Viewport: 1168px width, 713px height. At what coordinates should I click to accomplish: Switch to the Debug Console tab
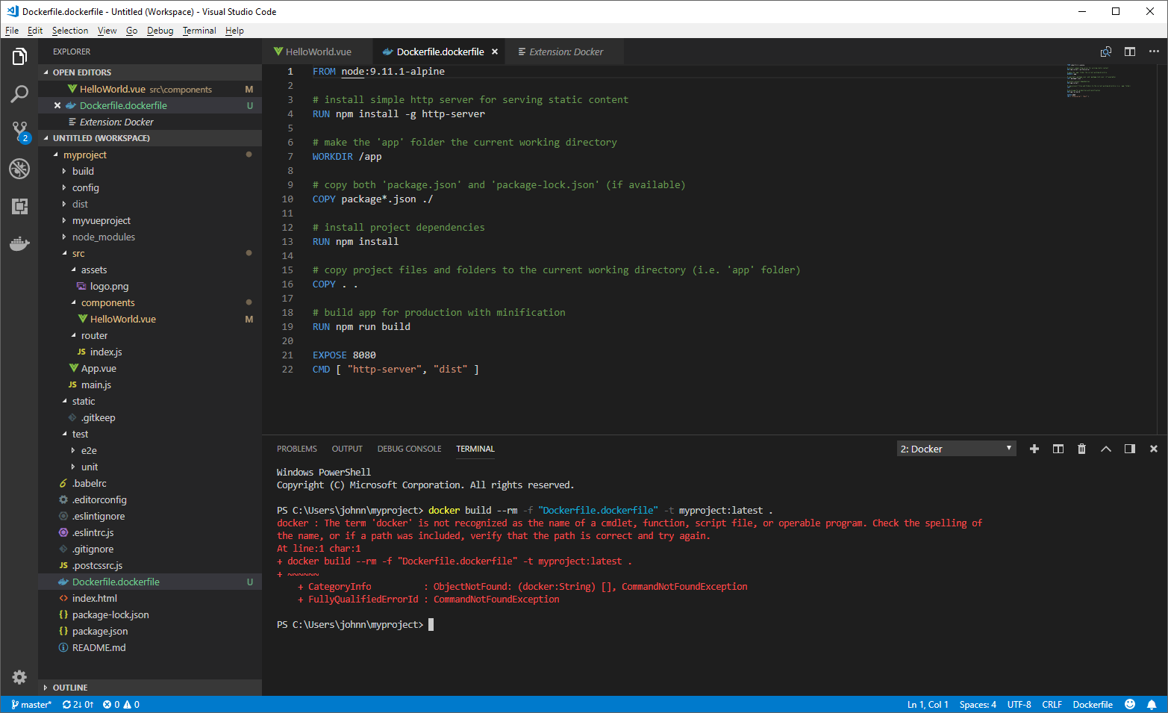(409, 449)
